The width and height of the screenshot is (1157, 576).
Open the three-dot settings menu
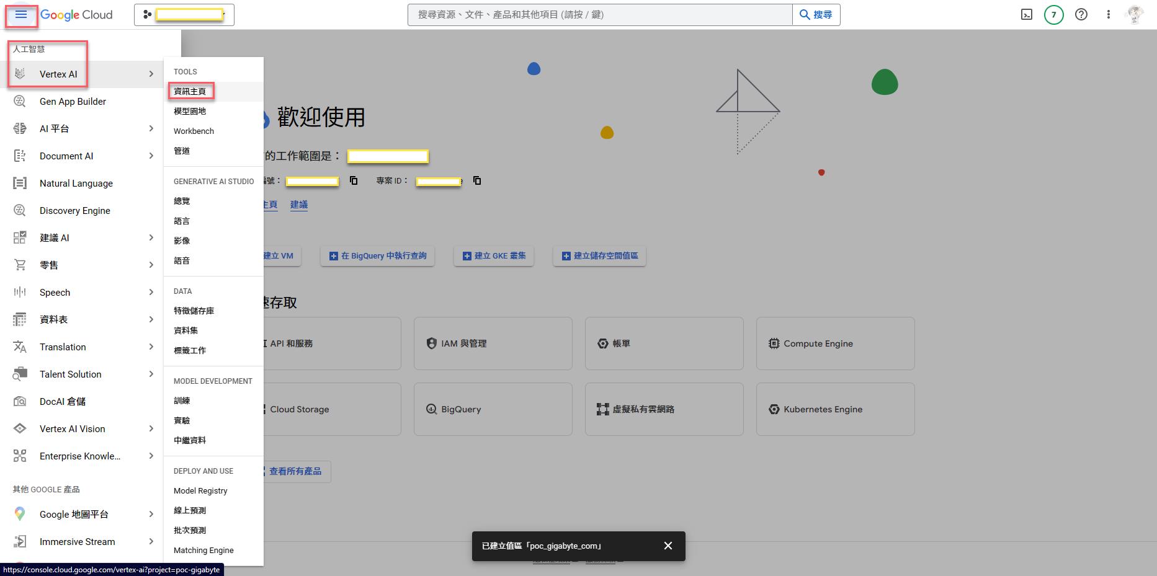pyautogui.click(x=1109, y=15)
